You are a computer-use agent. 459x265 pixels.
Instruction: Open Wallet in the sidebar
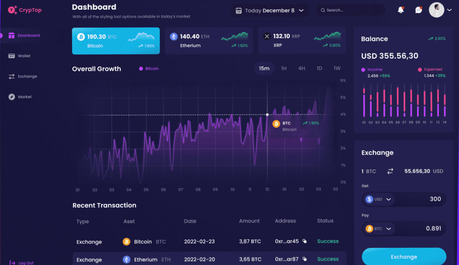pyautogui.click(x=24, y=56)
